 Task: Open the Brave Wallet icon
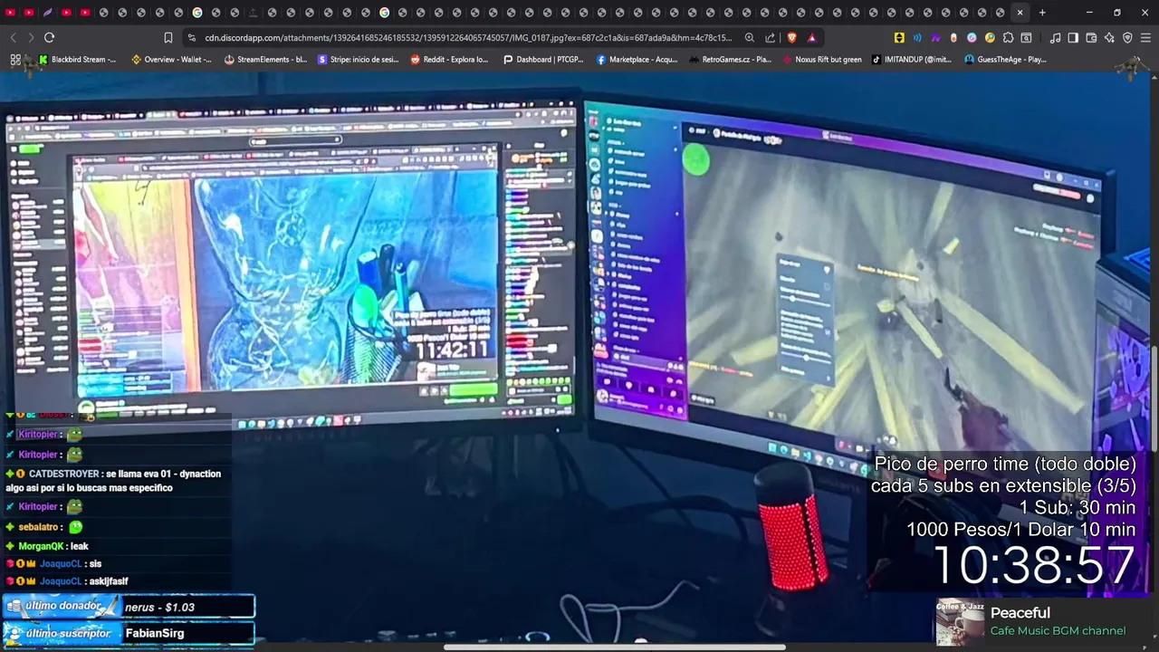point(1091,38)
